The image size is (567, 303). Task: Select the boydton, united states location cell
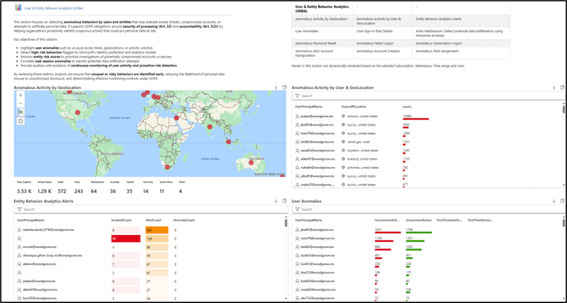click(x=363, y=150)
